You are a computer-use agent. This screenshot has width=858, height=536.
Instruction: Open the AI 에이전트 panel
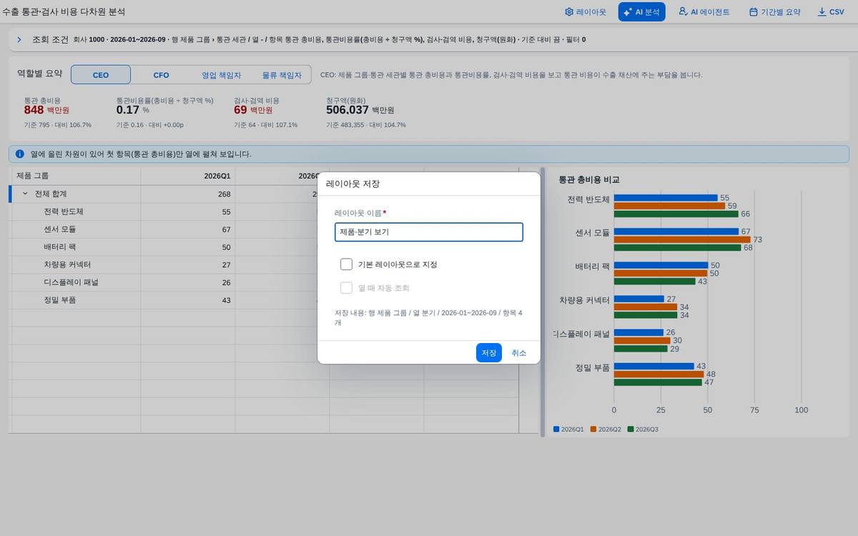[x=704, y=12]
